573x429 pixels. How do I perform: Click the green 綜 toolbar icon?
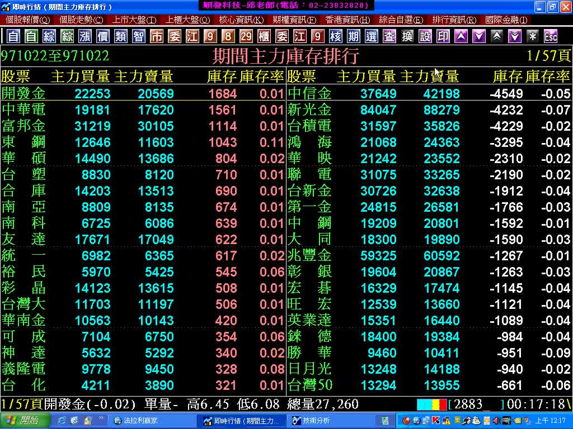click(67, 36)
